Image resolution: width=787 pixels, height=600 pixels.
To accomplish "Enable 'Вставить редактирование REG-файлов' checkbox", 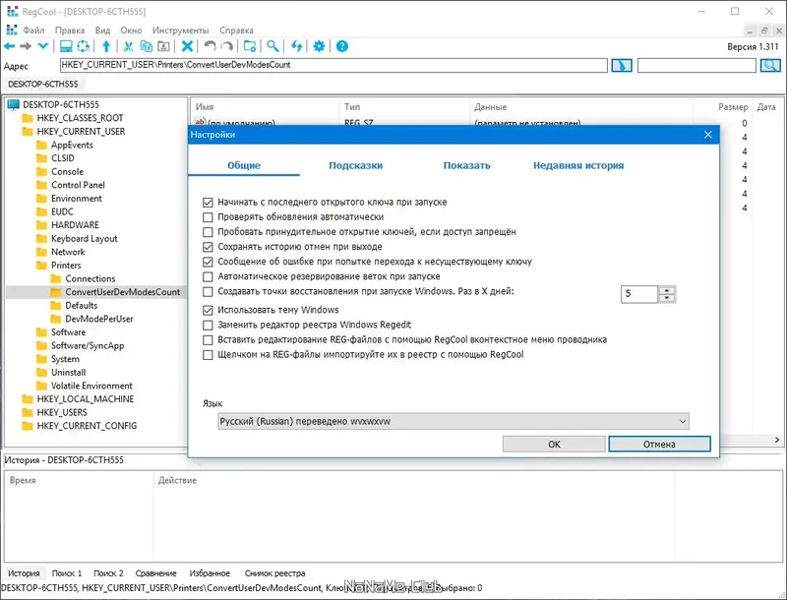I will pos(208,339).
